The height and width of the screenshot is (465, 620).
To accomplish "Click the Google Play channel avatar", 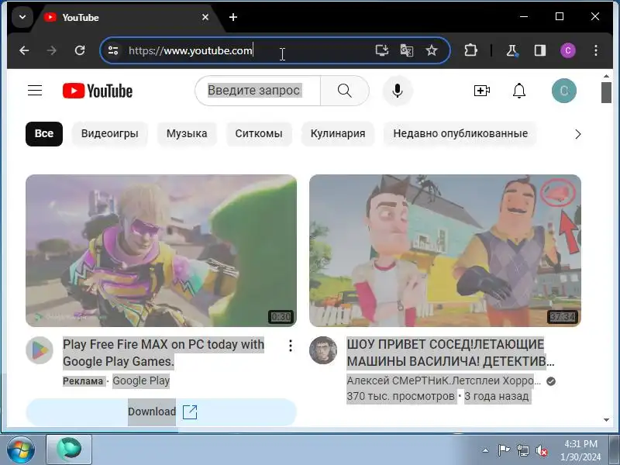I will click(x=40, y=350).
